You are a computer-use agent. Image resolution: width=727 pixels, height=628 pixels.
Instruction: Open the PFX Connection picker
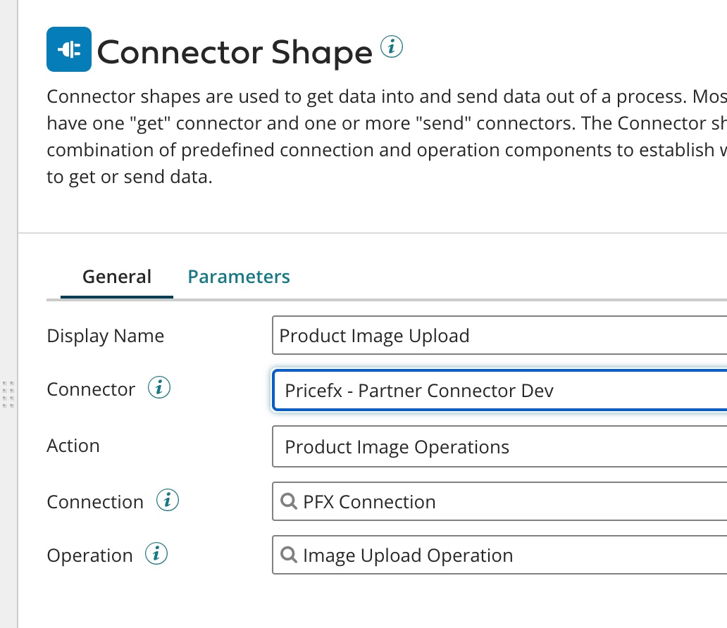click(493, 501)
